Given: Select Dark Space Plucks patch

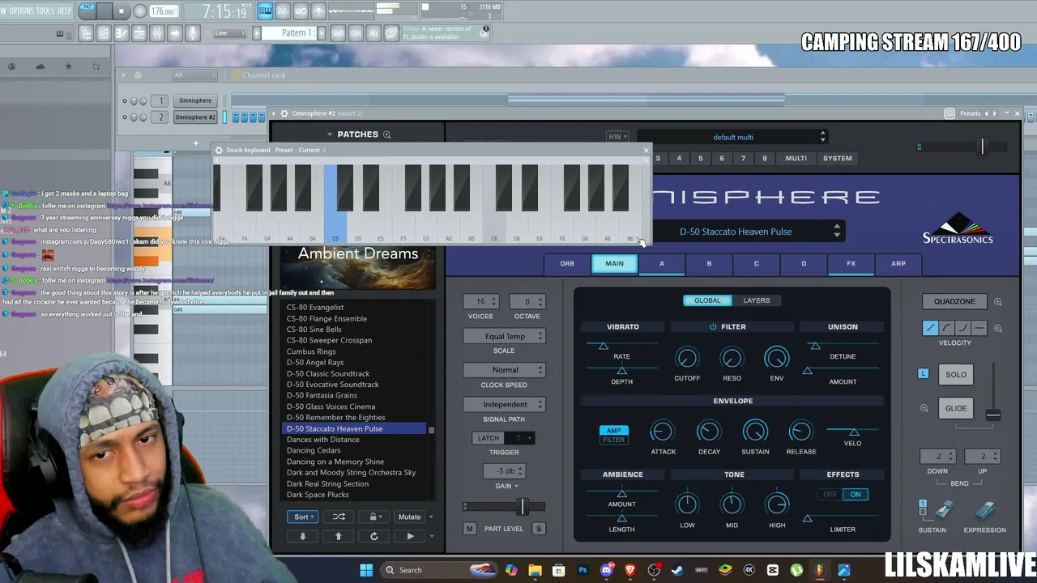Looking at the screenshot, I should 318,495.
